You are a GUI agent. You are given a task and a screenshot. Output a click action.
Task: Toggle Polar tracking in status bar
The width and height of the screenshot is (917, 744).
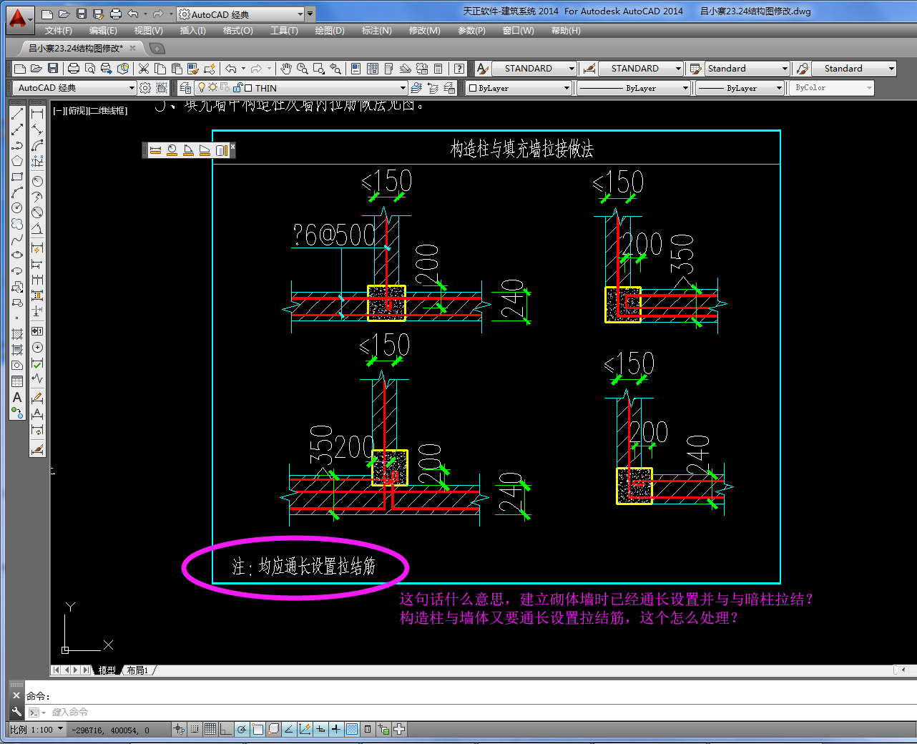pos(242,730)
